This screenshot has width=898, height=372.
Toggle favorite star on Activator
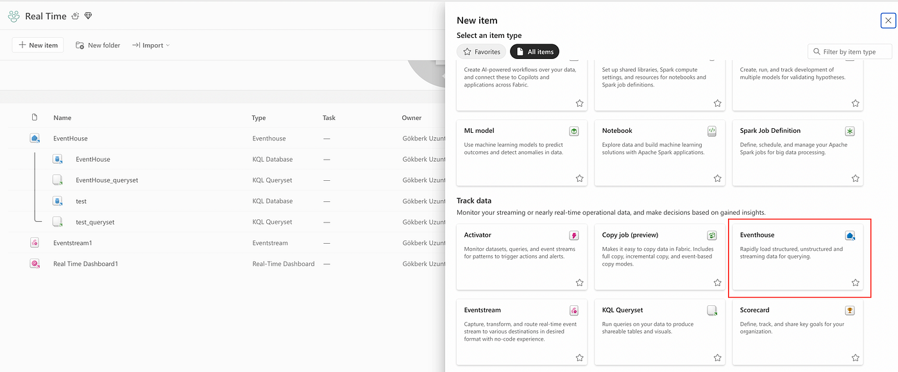[x=579, y=282]
